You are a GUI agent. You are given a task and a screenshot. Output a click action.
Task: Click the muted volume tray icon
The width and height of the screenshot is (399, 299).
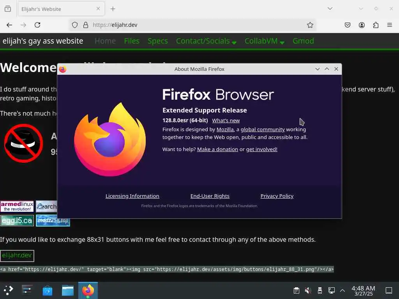coord(308,290)
